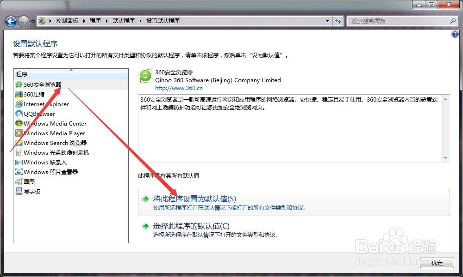Open help via the question mark icon
This screenshot has width=463, height=277.
tap(456, 34)
